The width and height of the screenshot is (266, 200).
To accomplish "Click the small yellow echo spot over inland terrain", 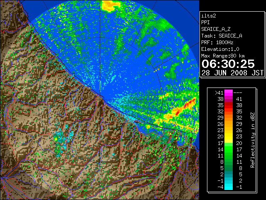I will [56, 140].
